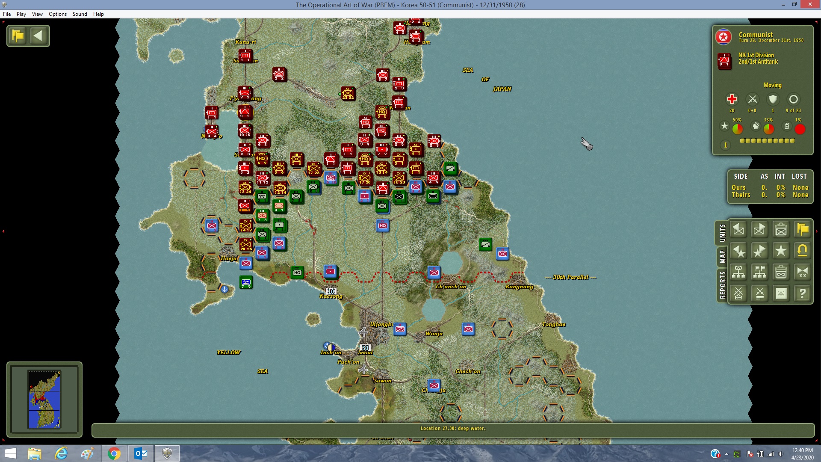Viewport: 821px width, 462px height.
Task: Open Google Chrome from taskbar
Action: (x=114, y=453)
